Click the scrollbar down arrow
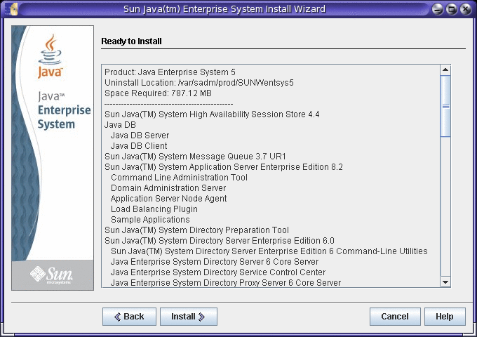 (x=445, y=282)
